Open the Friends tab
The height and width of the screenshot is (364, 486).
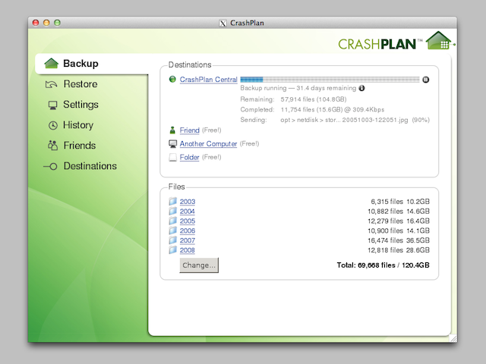click(x=80, y=146)
